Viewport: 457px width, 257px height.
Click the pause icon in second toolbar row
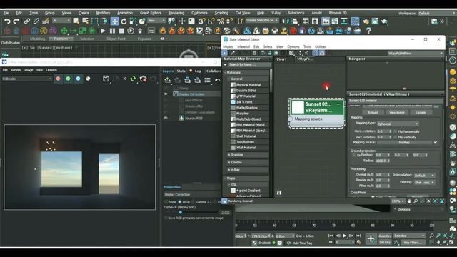tap(112, 31)
